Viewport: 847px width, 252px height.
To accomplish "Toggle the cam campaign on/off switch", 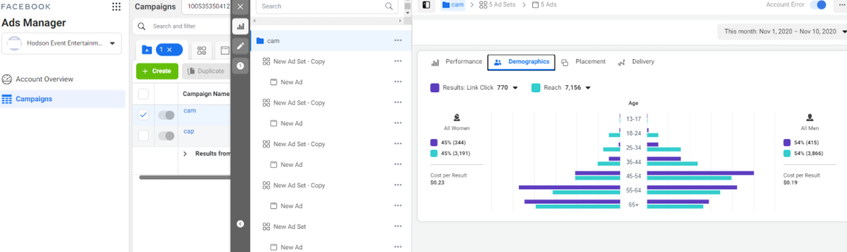I will (x=166, y=115).
